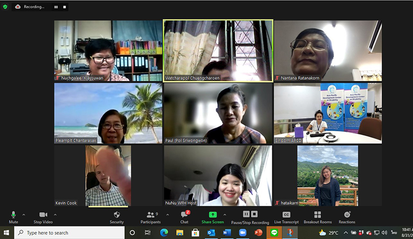The height and width of the screenshot is (239, 413).
Task: Stop the recording using the top-left stop button
Action: (x=64, y=7)
